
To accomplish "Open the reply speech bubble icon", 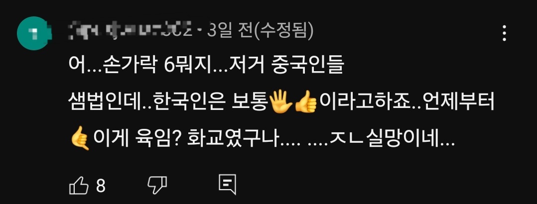I will 227,185.
